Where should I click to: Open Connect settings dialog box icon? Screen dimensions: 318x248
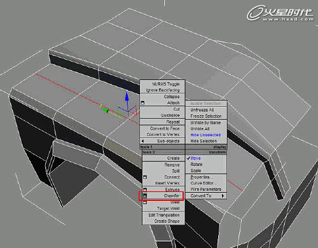(x=145, y=177)
